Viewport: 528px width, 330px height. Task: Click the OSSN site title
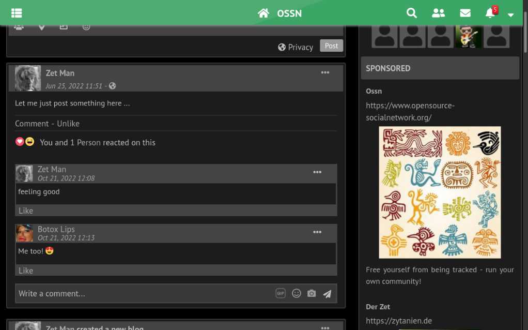289,13
